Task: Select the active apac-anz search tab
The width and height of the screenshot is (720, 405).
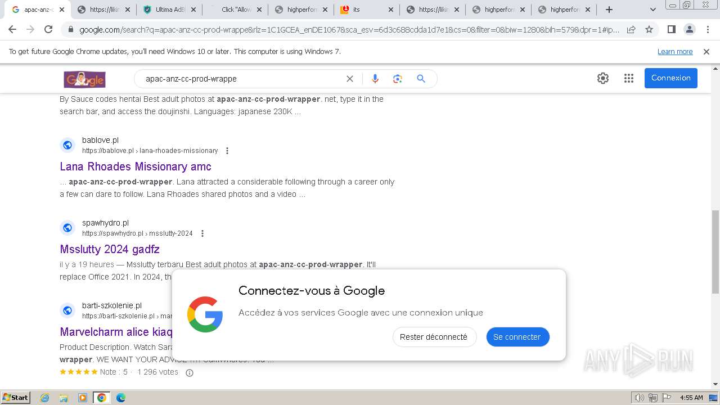Action: [x=37, y=10]
